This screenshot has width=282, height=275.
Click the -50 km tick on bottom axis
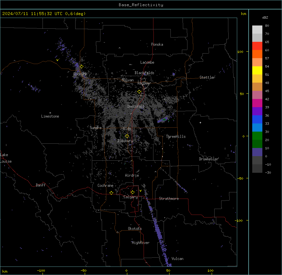83,270
